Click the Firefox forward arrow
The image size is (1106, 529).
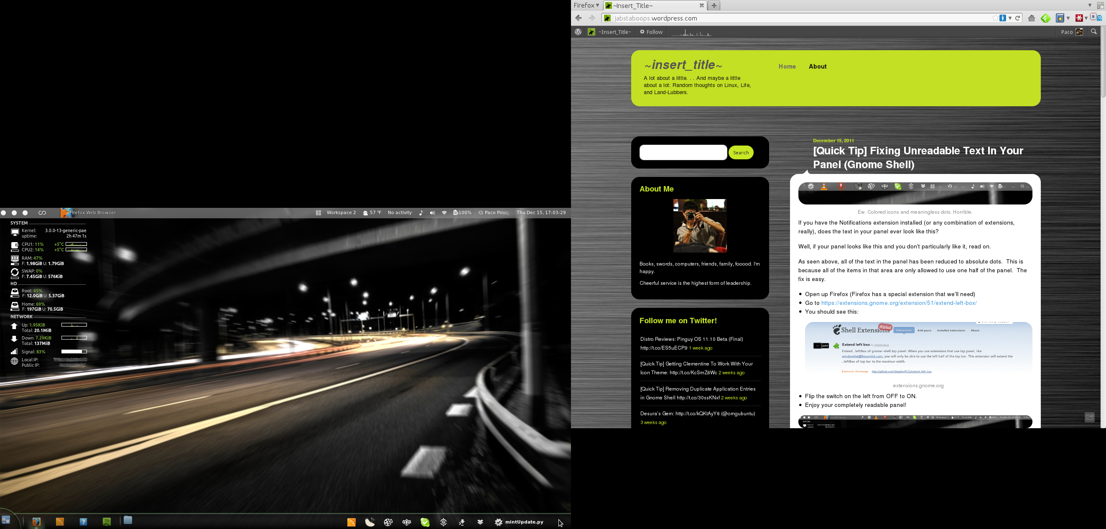pyautogui.click(x=591, y=18)
